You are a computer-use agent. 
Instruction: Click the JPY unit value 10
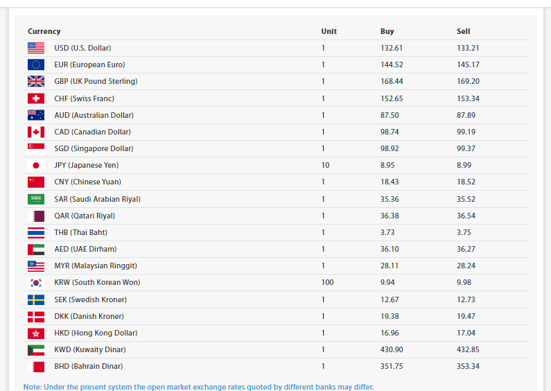tap(325, 165)
